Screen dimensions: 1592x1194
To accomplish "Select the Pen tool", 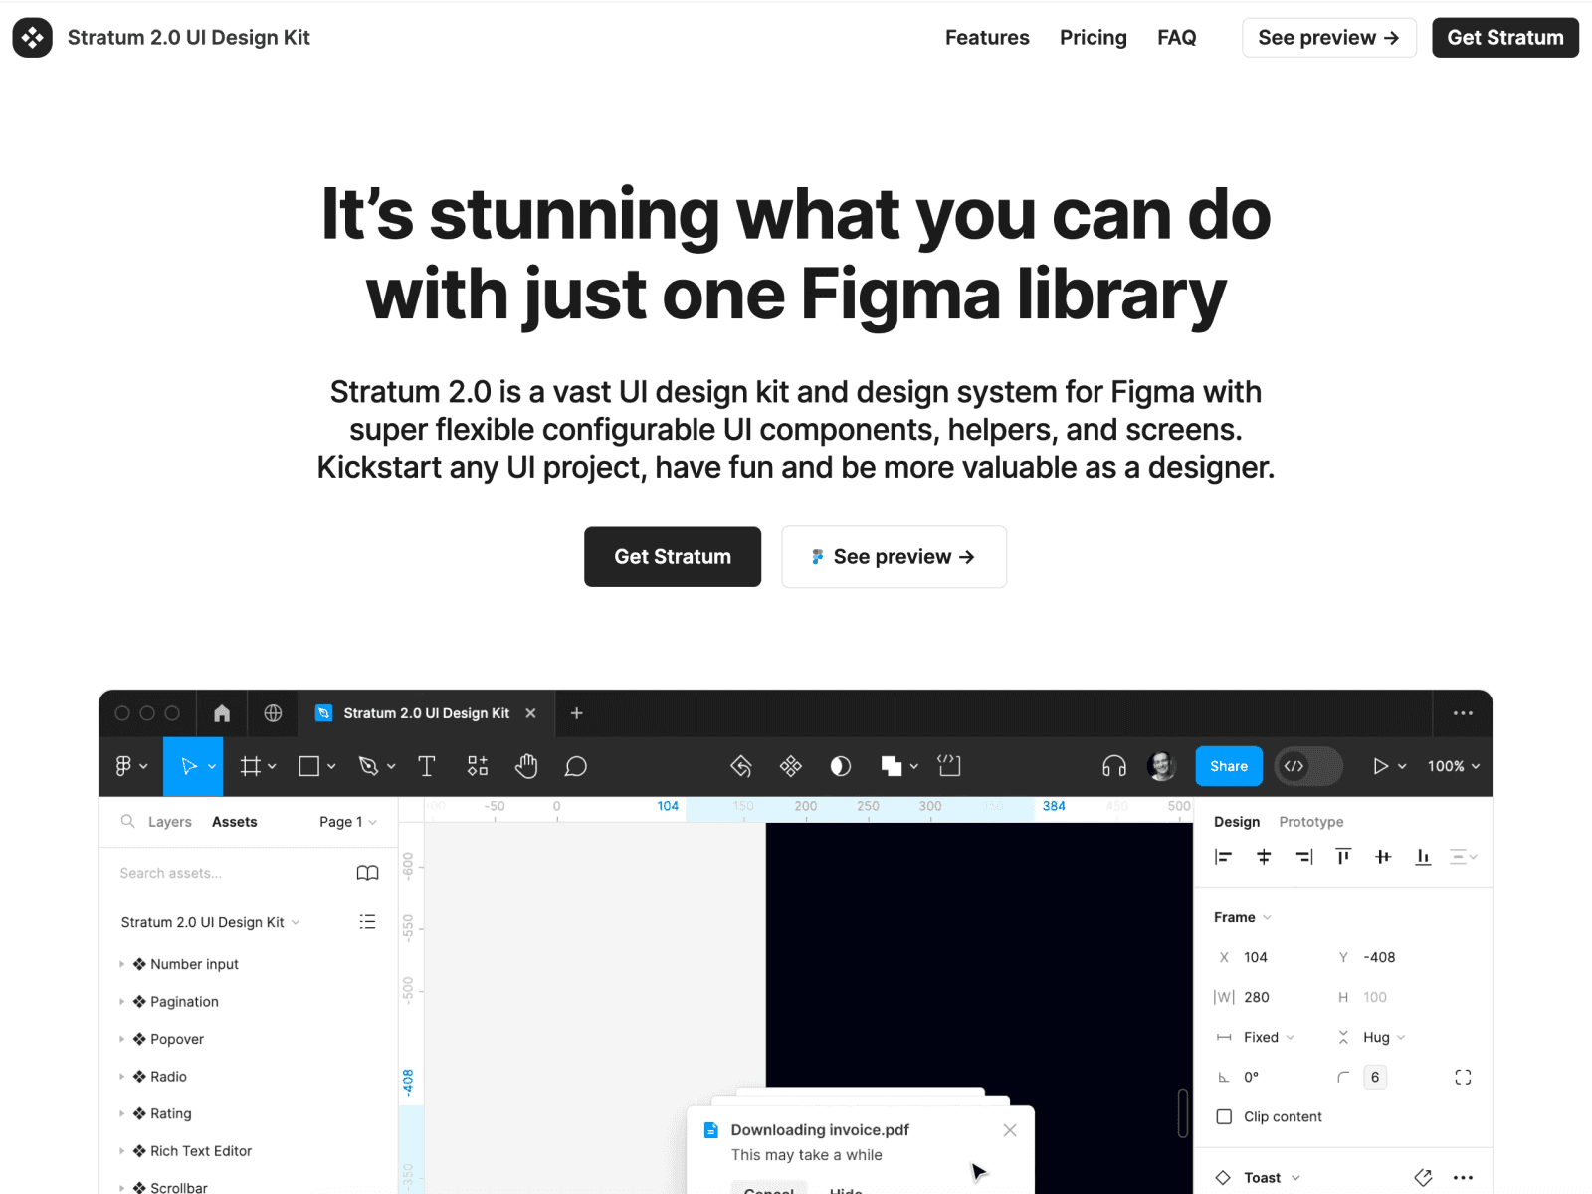I will pos(368,766).
